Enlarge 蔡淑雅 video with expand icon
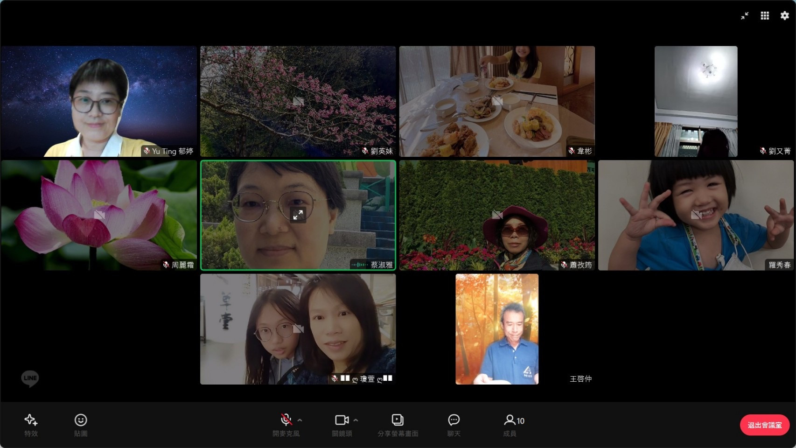796x448 pixels. click(x=298, y=215)
